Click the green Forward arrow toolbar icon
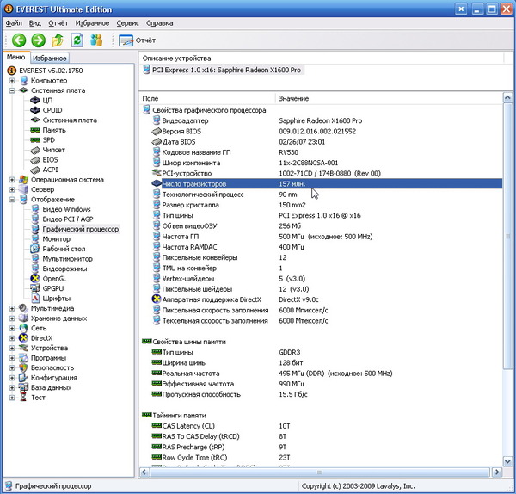 (38, 40)
